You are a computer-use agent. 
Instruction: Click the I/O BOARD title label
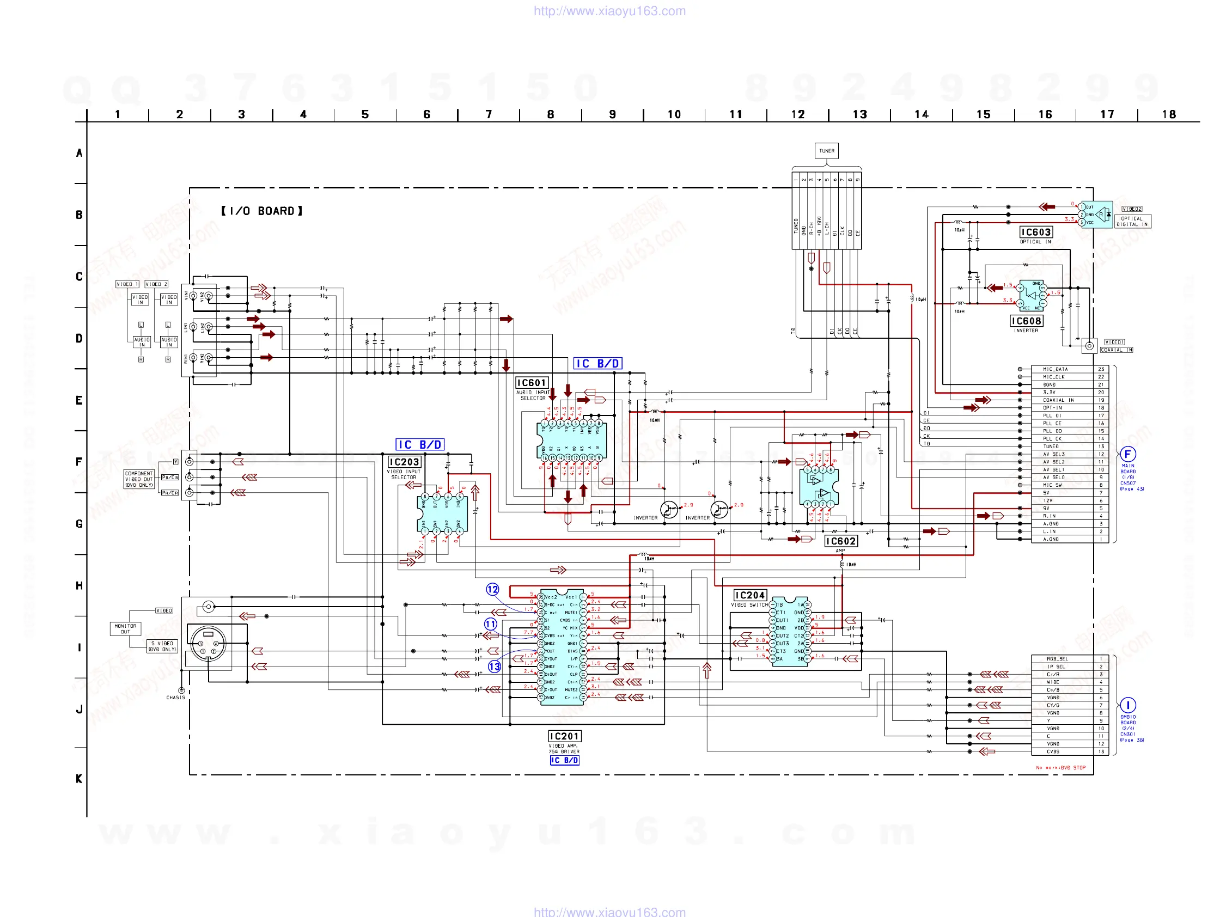tap(261, 211)
